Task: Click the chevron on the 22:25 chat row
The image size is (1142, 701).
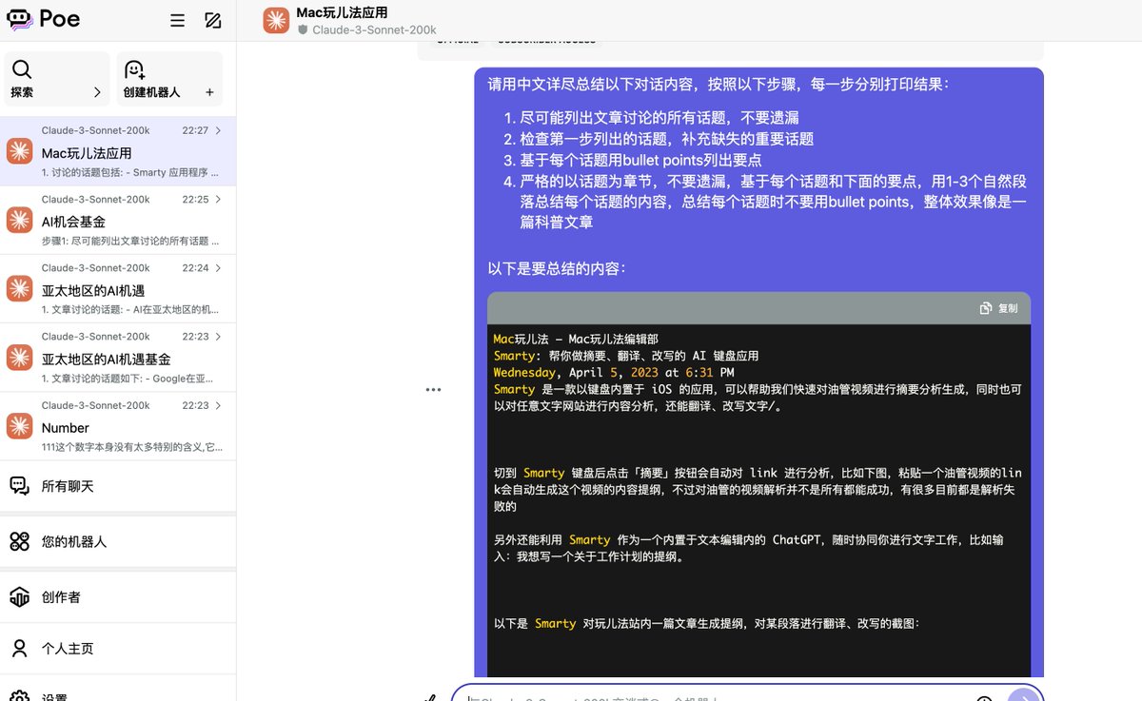Action: [x=219, y=200]
